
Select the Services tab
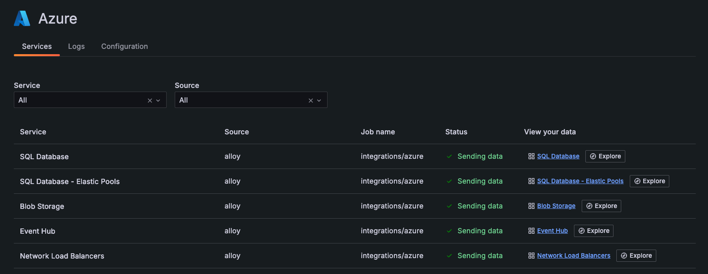coord(37,46)
